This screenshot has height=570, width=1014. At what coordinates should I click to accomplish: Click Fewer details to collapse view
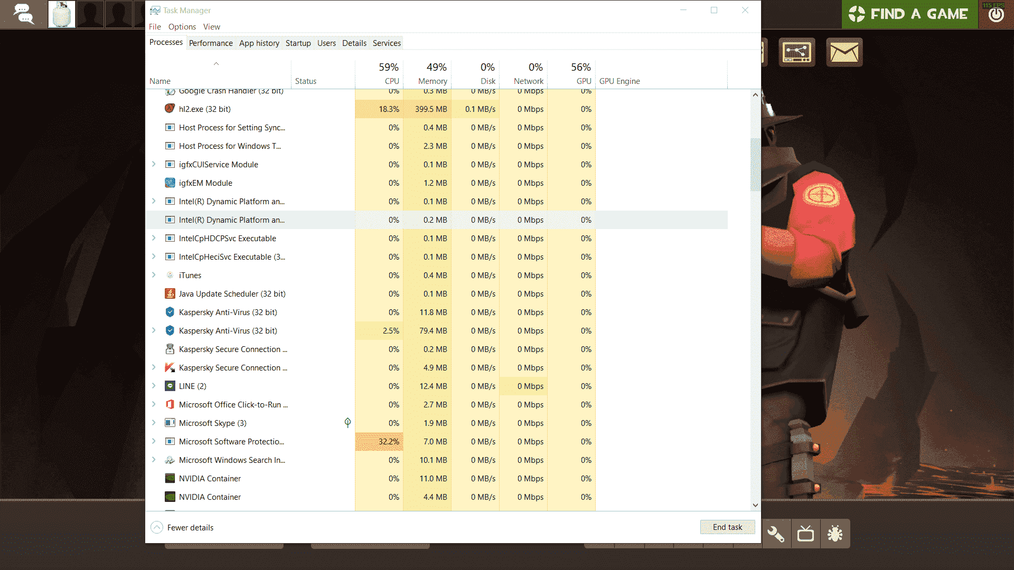coord(182,528)
